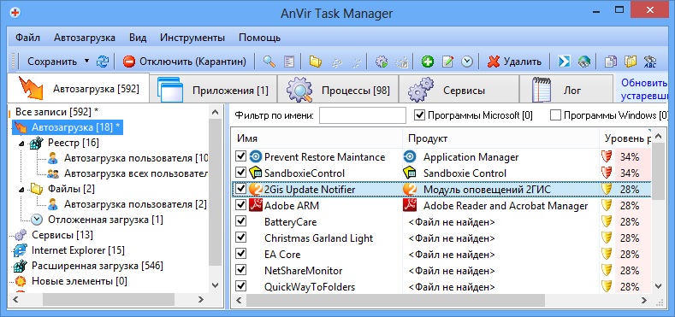Uncheck Prevent Restore Maintance startup entry
The image size is (675, 317).
click(x=241, y=156)
